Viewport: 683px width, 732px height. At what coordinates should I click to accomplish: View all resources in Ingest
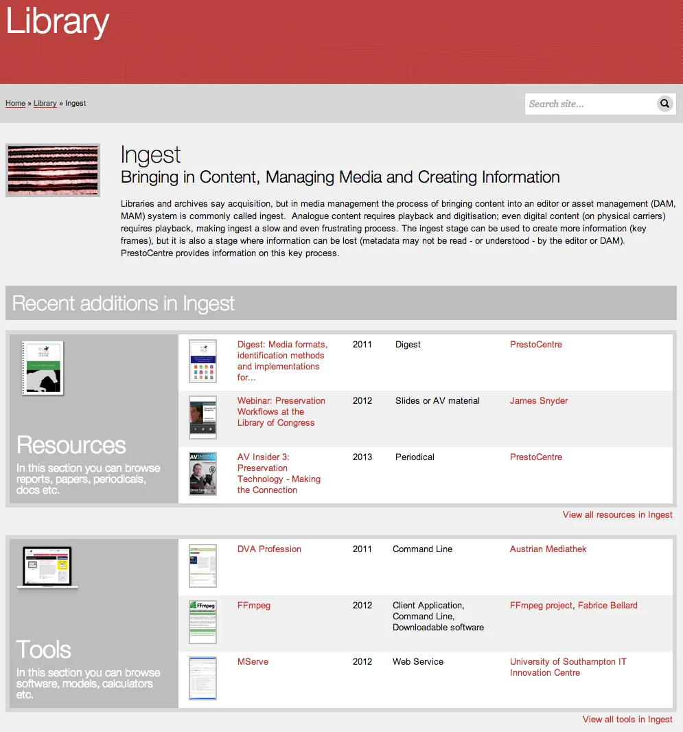(x=617, y=514)
